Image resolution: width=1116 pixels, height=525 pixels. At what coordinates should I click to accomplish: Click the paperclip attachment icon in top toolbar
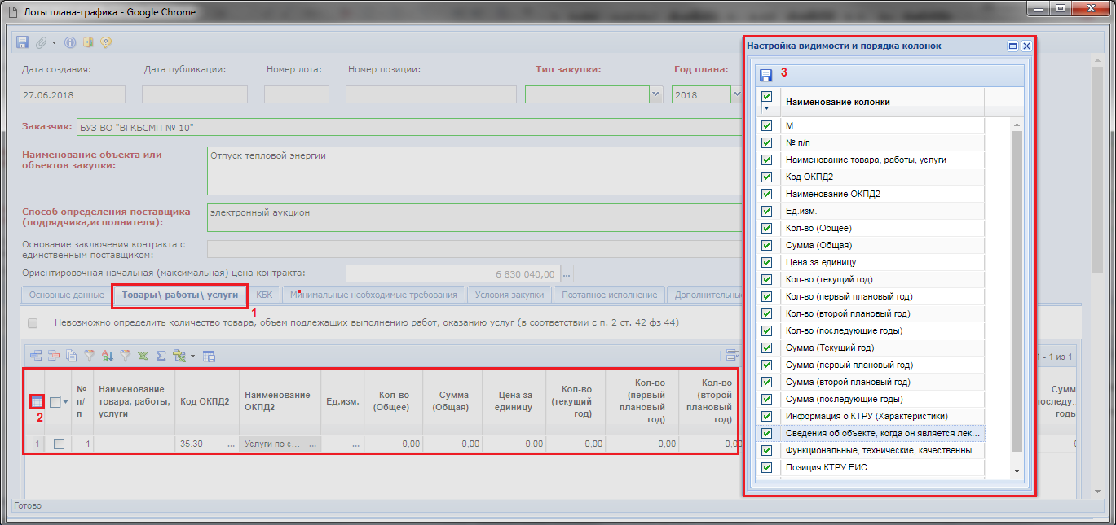pos(40,42)
